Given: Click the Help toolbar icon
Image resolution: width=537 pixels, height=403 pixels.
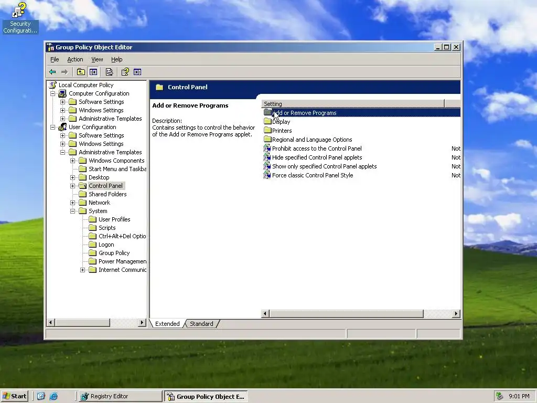Looking at the screenshot, I should point(125,72).
